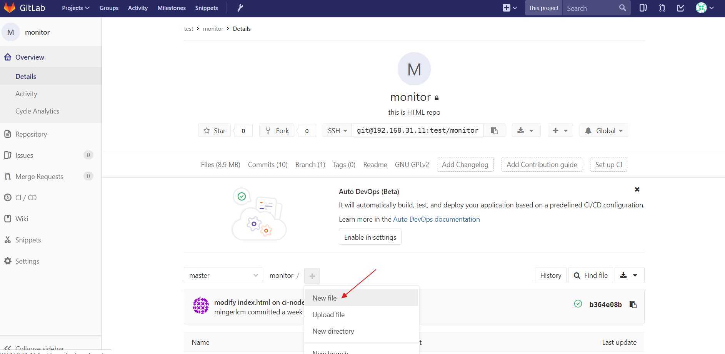This screenshot has width=725, height=354.
Task: Open Activity in the top navigation
Action: [x=138, y=8]
